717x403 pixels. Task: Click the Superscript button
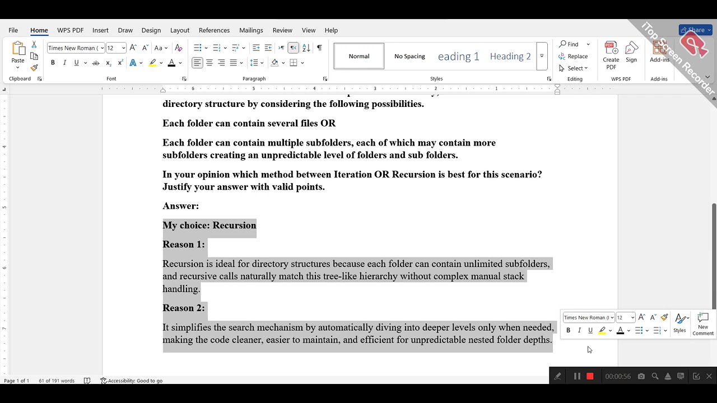[120, 63]
